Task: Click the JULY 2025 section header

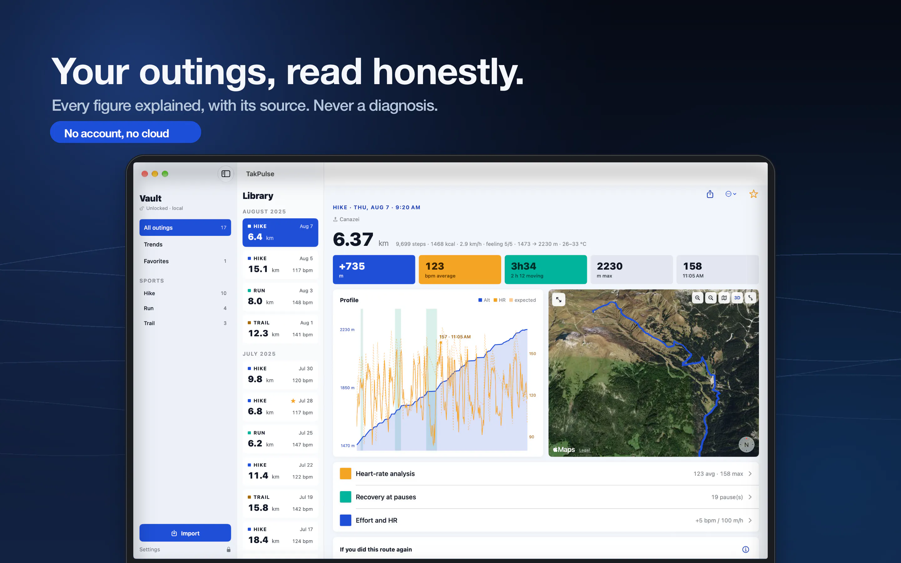Action: click(x=259, y=354)
